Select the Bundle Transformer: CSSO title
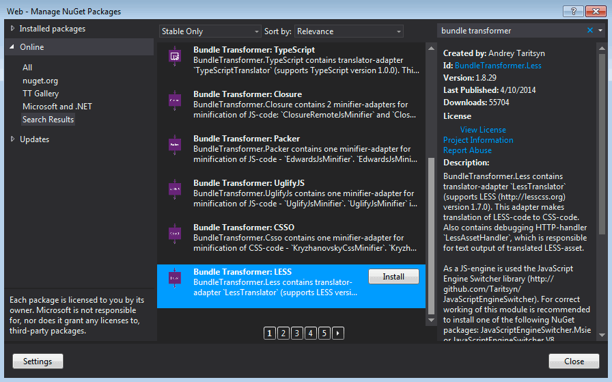The height and width of the screenshot is (382, 612). coord(244,228)
